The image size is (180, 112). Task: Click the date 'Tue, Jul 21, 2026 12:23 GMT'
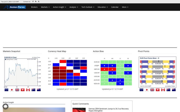click(x=10, y=1)
